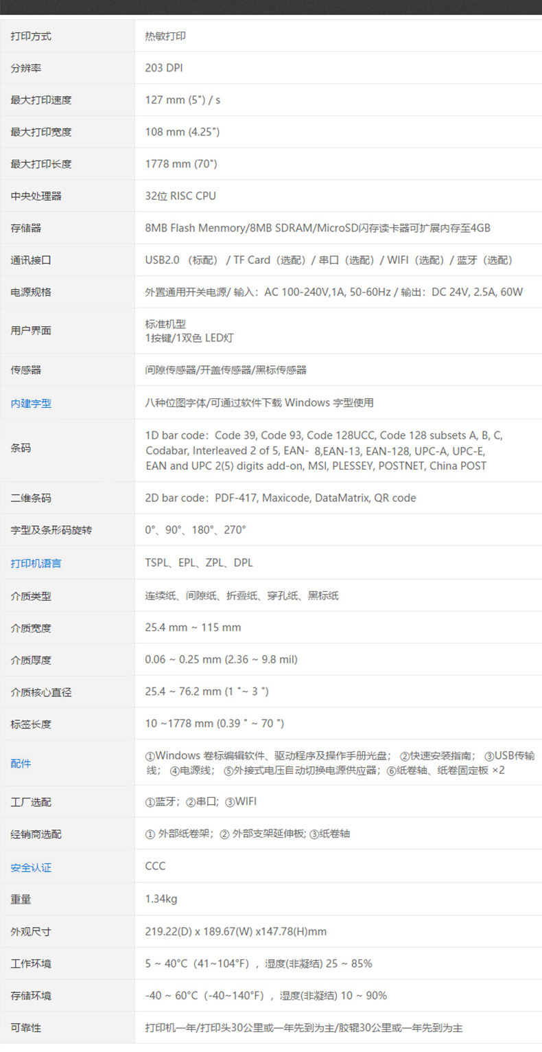This screenshot has height=1052, width=542.
Task: Select the 最大打印宽度 label
Action: [41, 133]
